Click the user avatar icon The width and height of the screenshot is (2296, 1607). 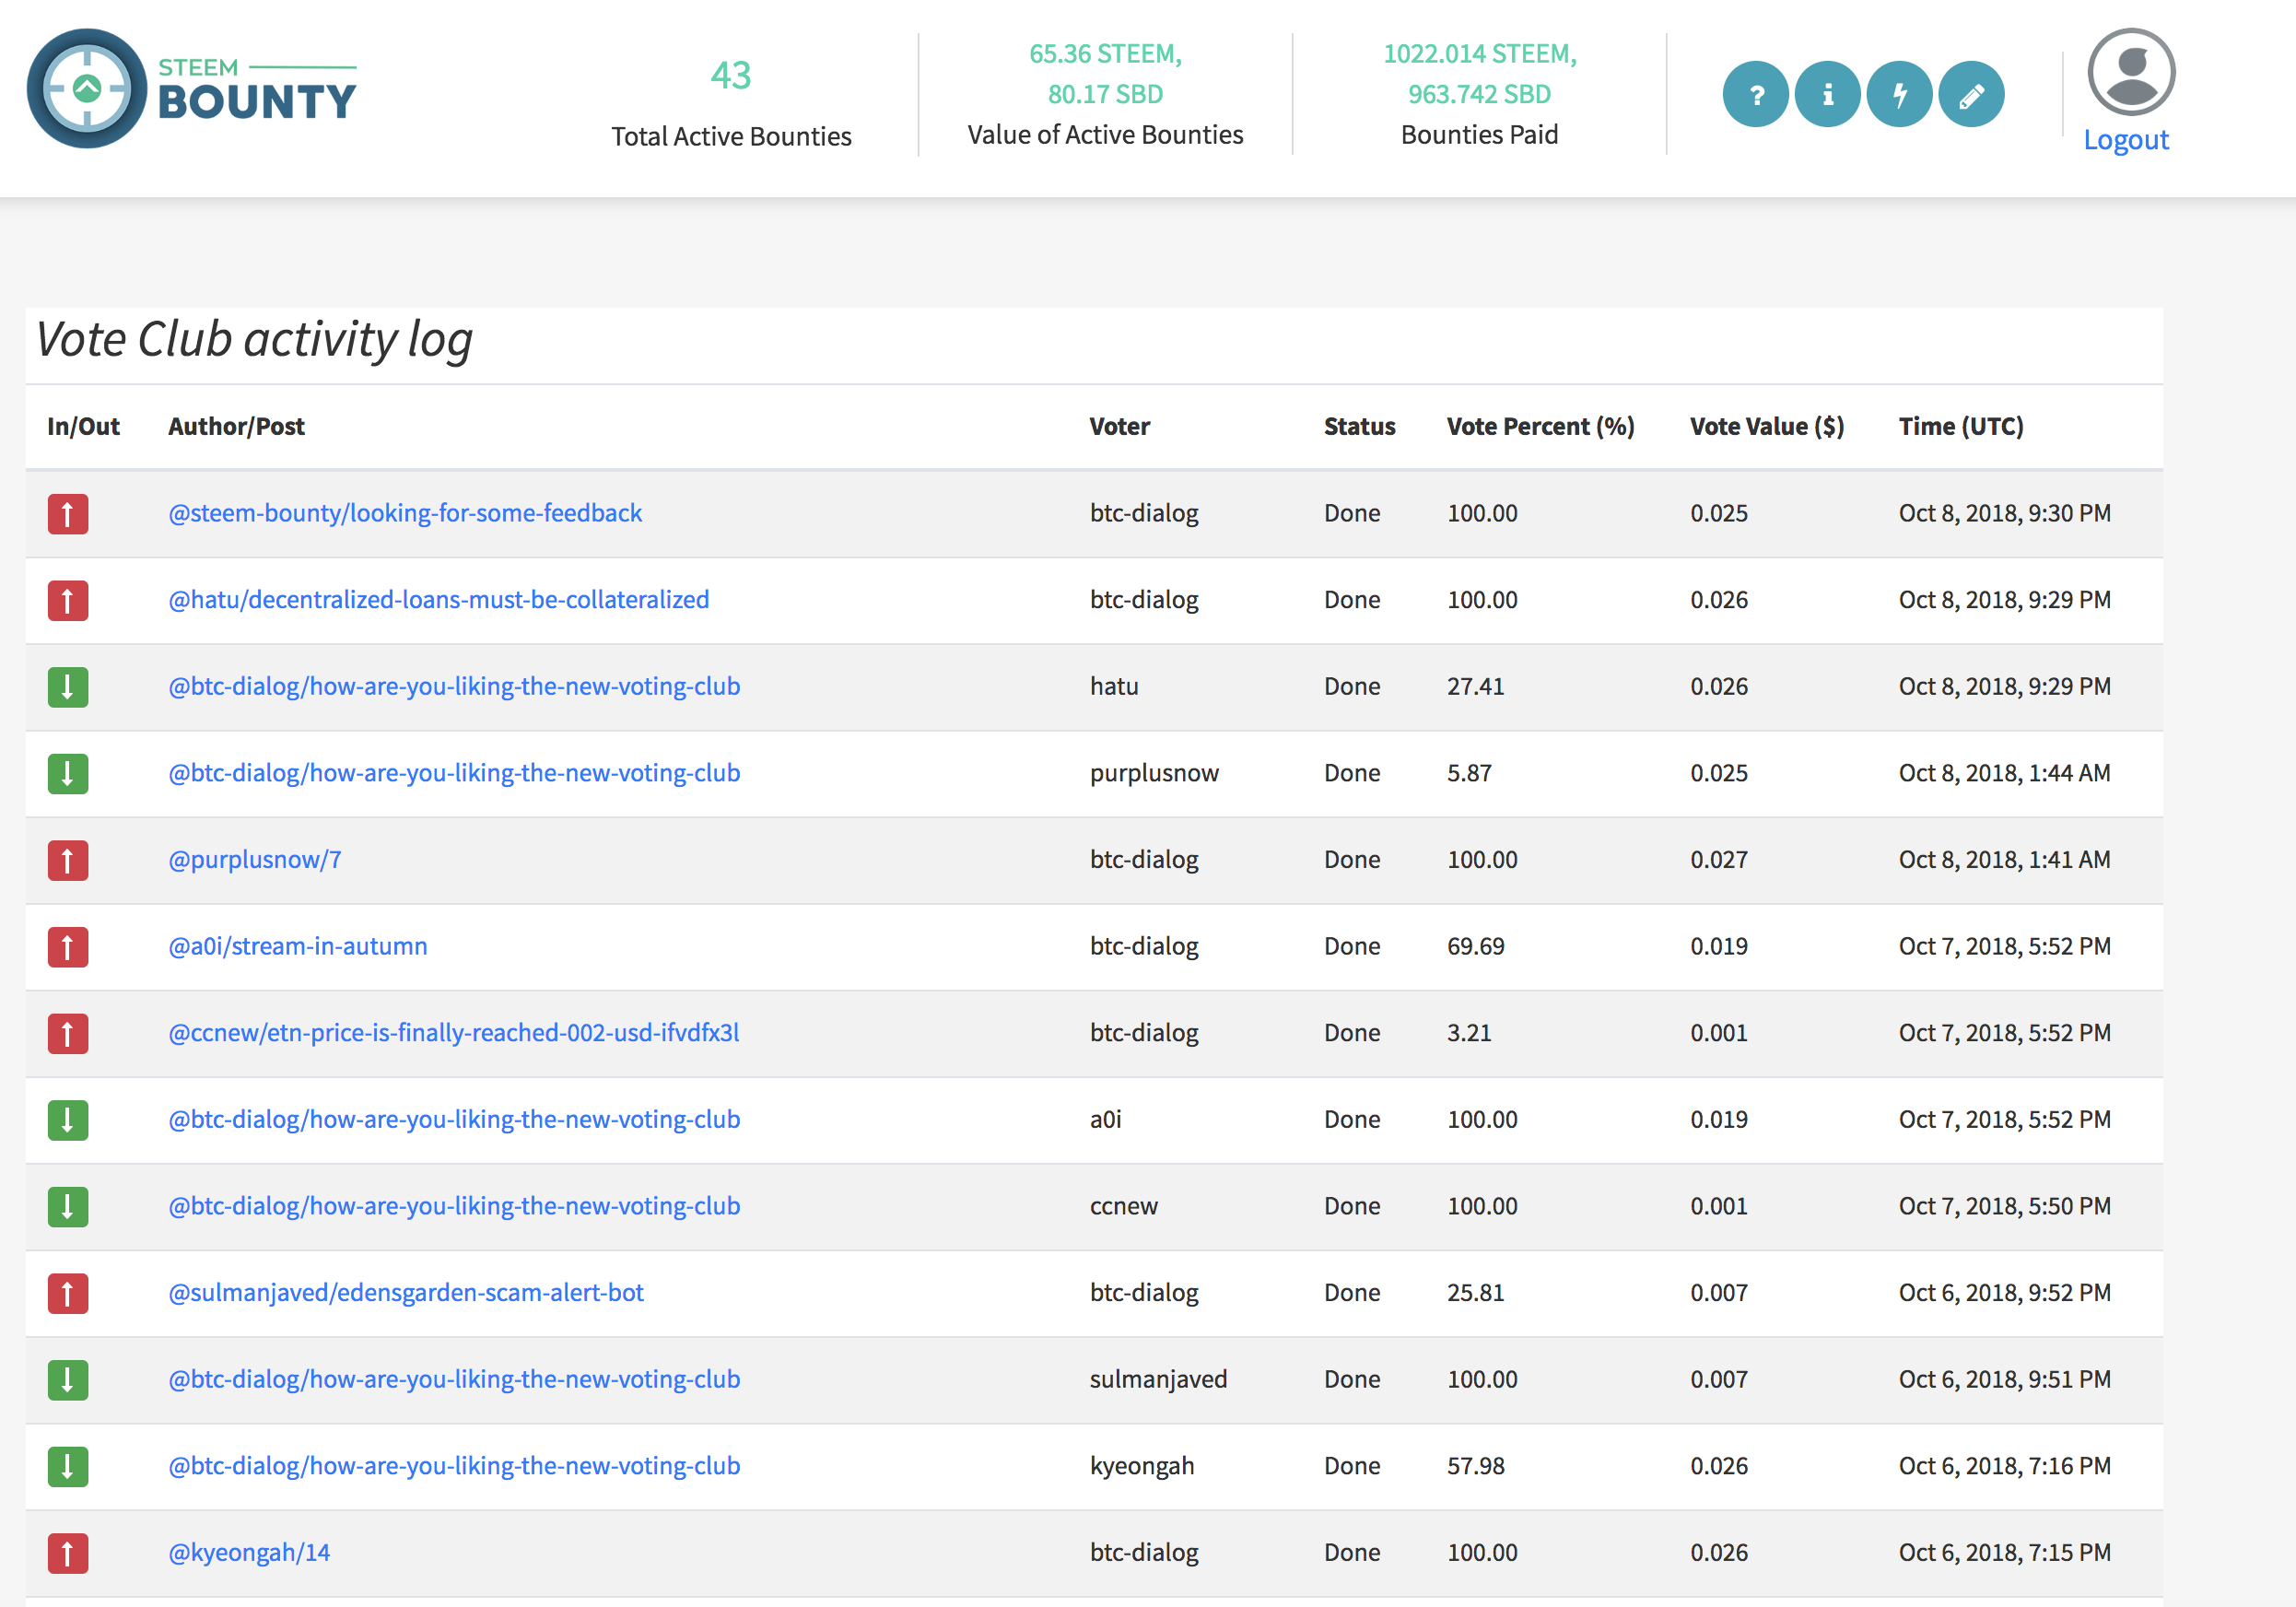(2131, 72)
